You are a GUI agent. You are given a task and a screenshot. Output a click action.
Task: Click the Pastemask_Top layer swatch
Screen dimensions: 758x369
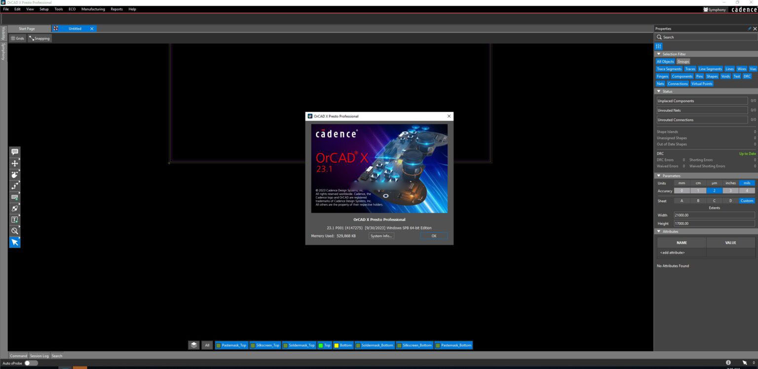218,345
